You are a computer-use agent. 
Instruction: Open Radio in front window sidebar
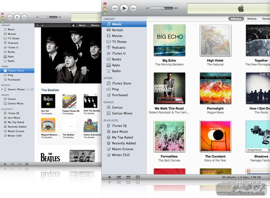pos(124,71)
